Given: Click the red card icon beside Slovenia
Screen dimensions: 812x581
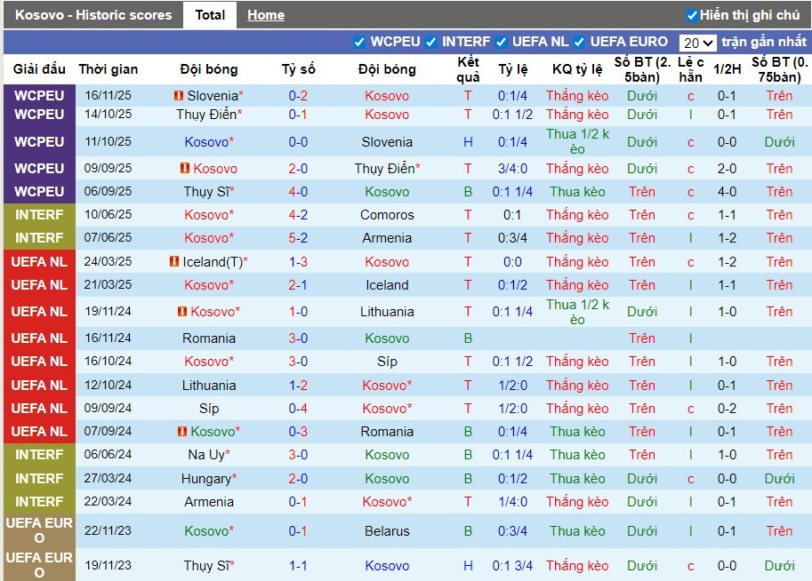Looking at the screenshot, I should point(178,96).
